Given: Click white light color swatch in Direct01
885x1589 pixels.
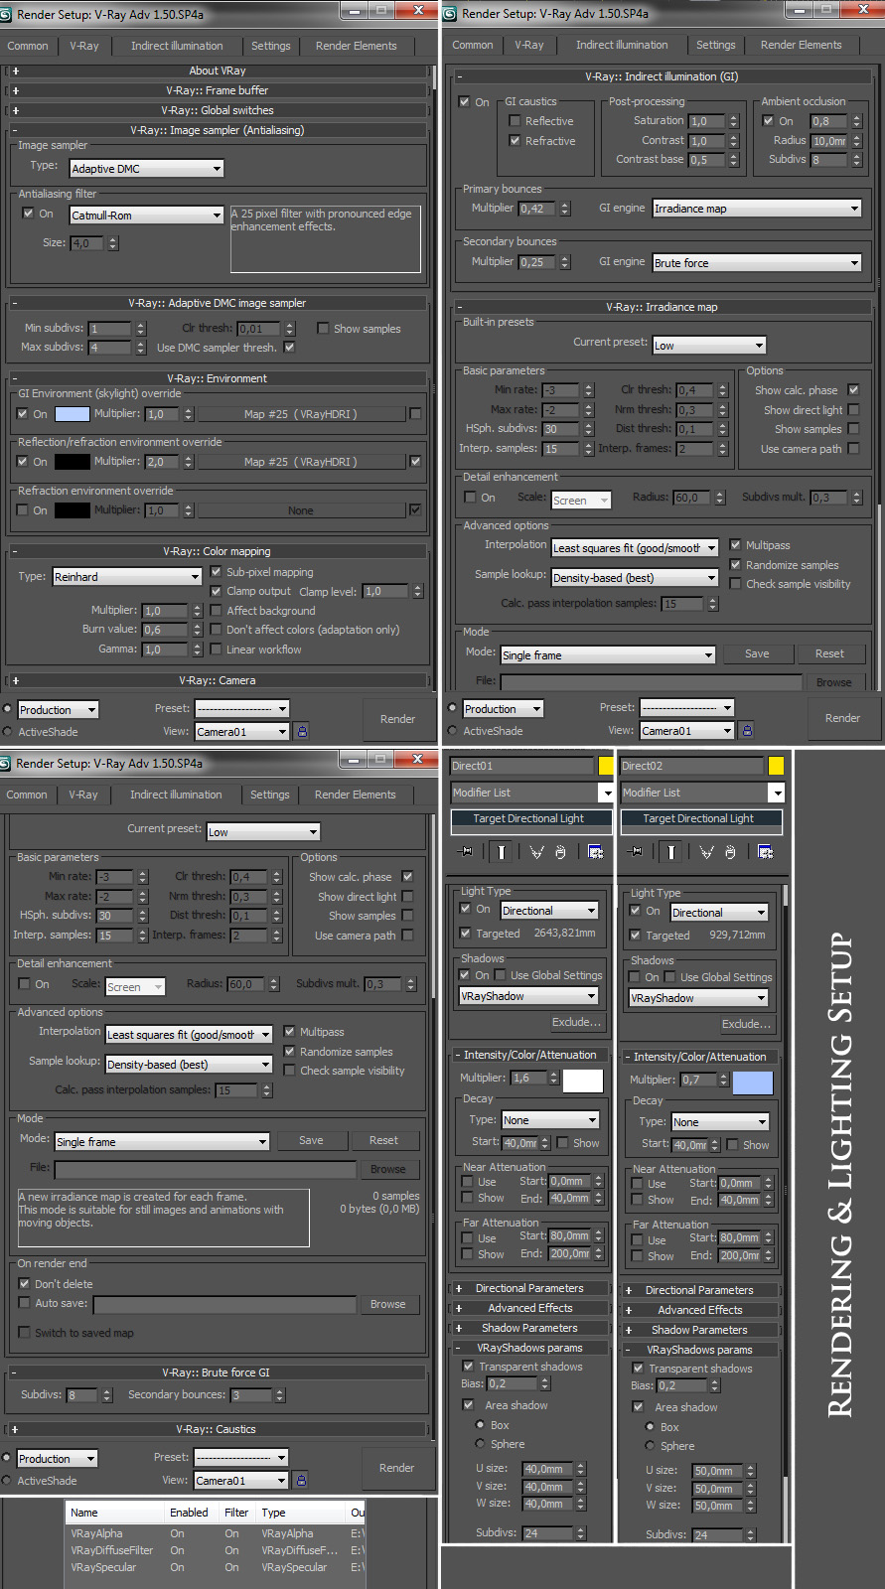Looking at the screenshot, I should pyautogui.click(x=583, y=1081).
